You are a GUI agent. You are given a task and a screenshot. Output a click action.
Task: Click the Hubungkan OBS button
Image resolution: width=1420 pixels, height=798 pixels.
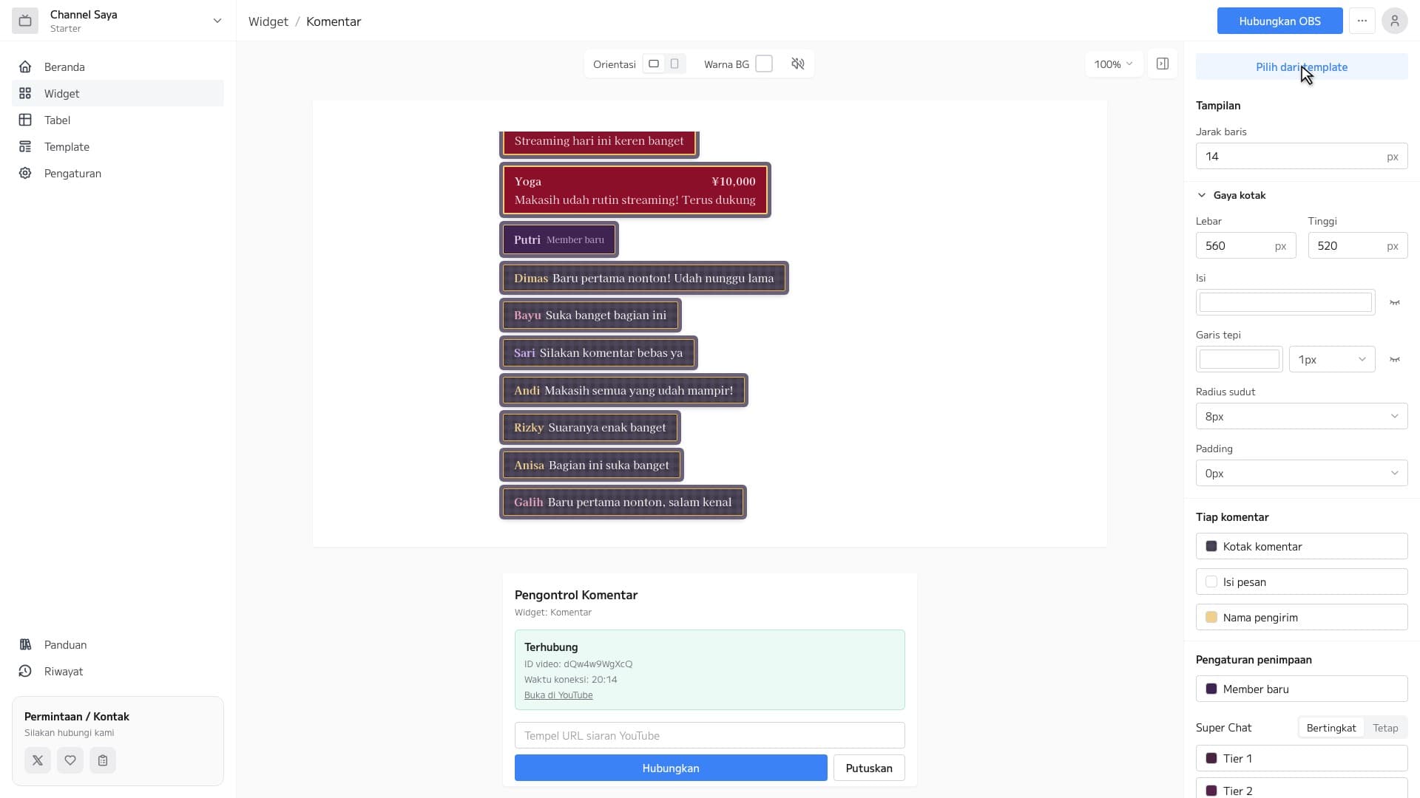click(x=1279, y=21)
